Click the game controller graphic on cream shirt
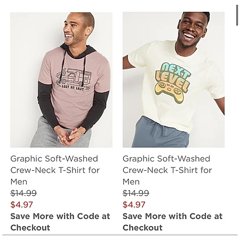 click(x=170, y=92)
